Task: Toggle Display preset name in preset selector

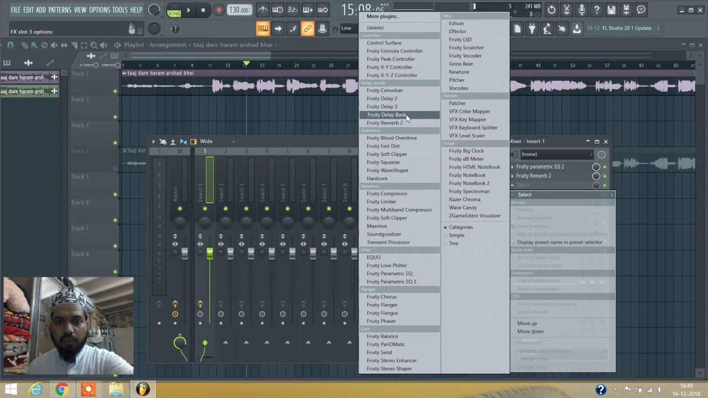Action: pyautogui.click(x=560, y=242)
